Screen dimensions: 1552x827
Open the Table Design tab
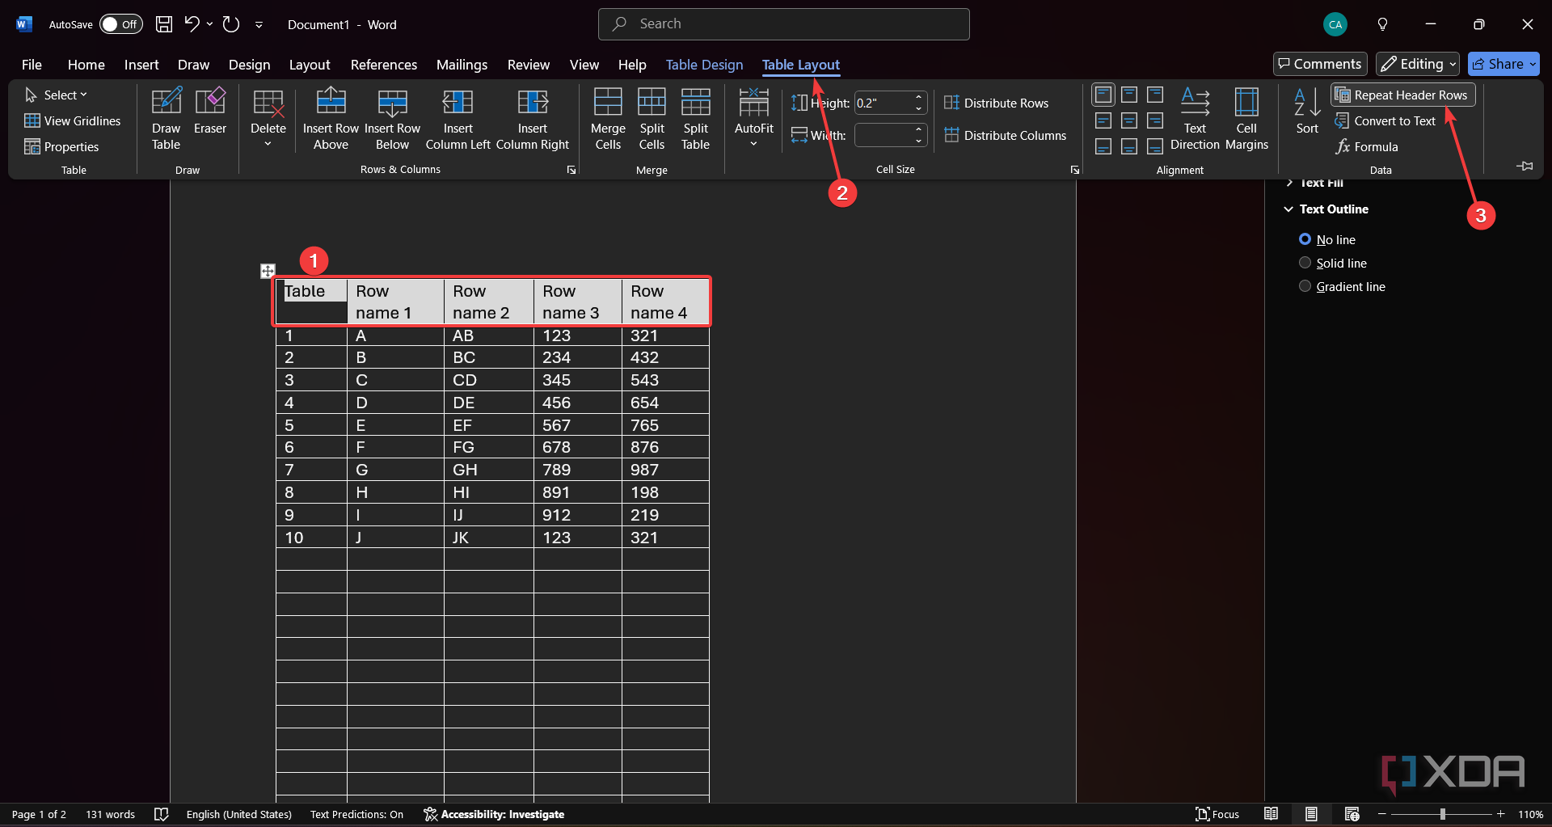[x=704, y=65]
